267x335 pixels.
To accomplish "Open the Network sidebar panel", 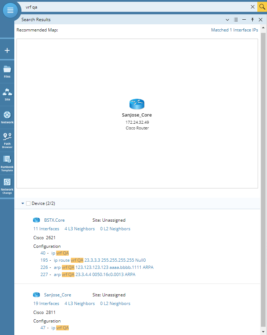I will [7, 118].
